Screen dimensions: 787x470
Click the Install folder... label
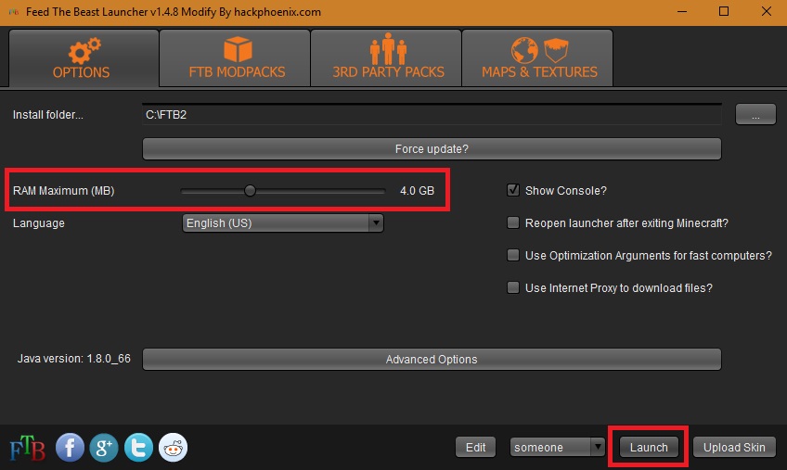[x=47, y=115]
